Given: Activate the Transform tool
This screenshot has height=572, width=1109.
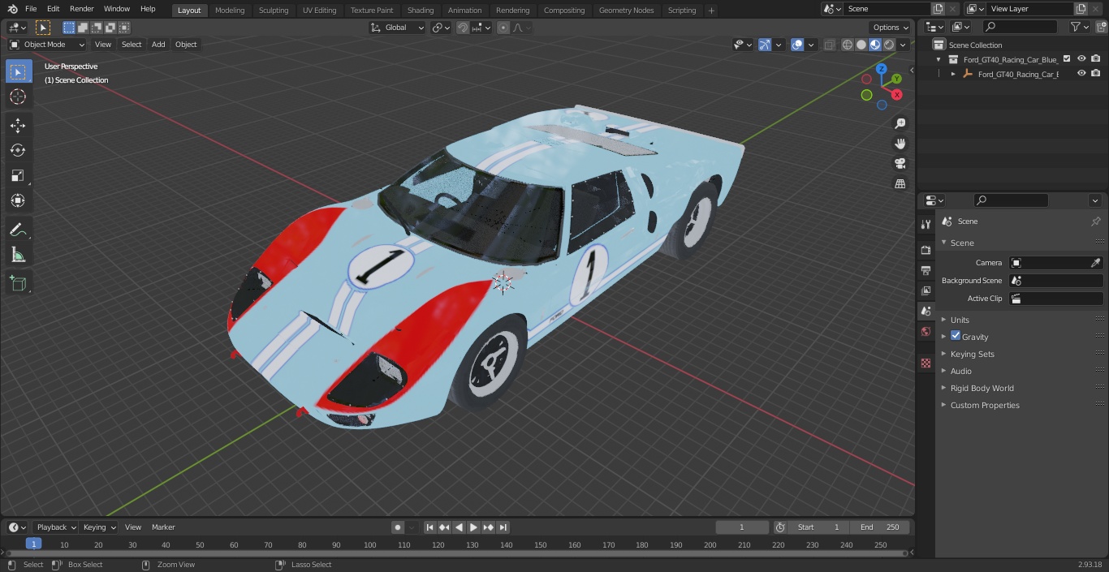Looking at the screenshot, I should (18, 200).
